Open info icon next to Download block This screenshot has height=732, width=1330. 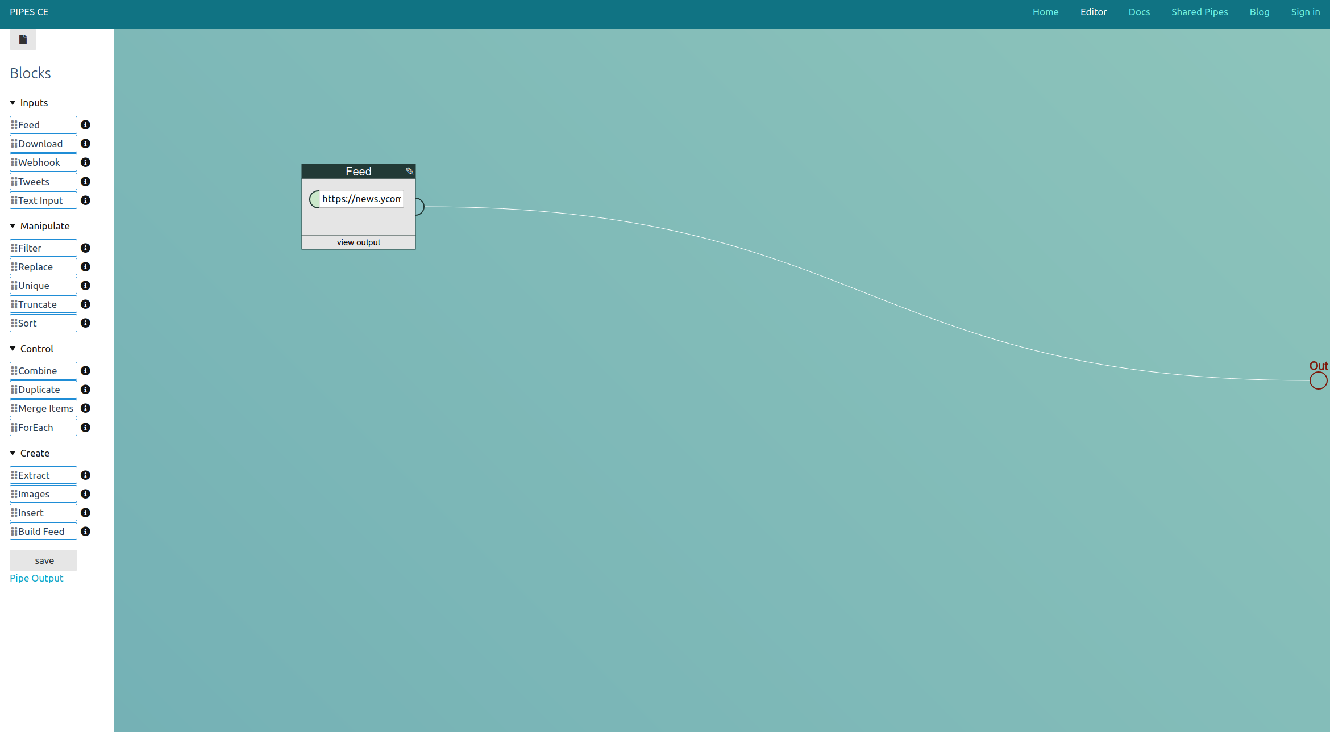pos(85,144)
